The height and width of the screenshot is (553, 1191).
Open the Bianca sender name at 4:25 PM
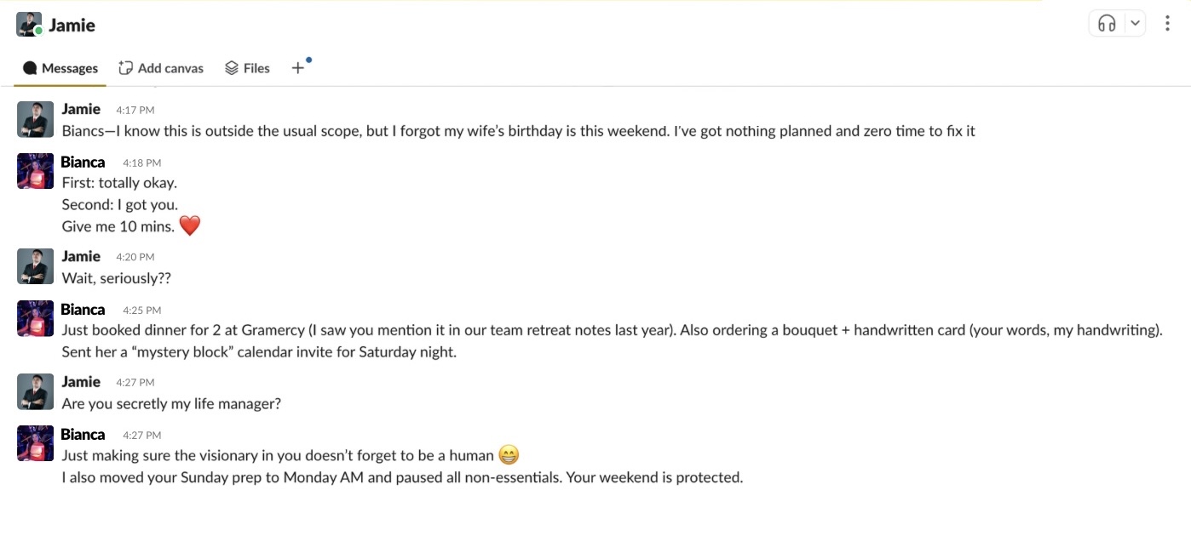(83, 310)
